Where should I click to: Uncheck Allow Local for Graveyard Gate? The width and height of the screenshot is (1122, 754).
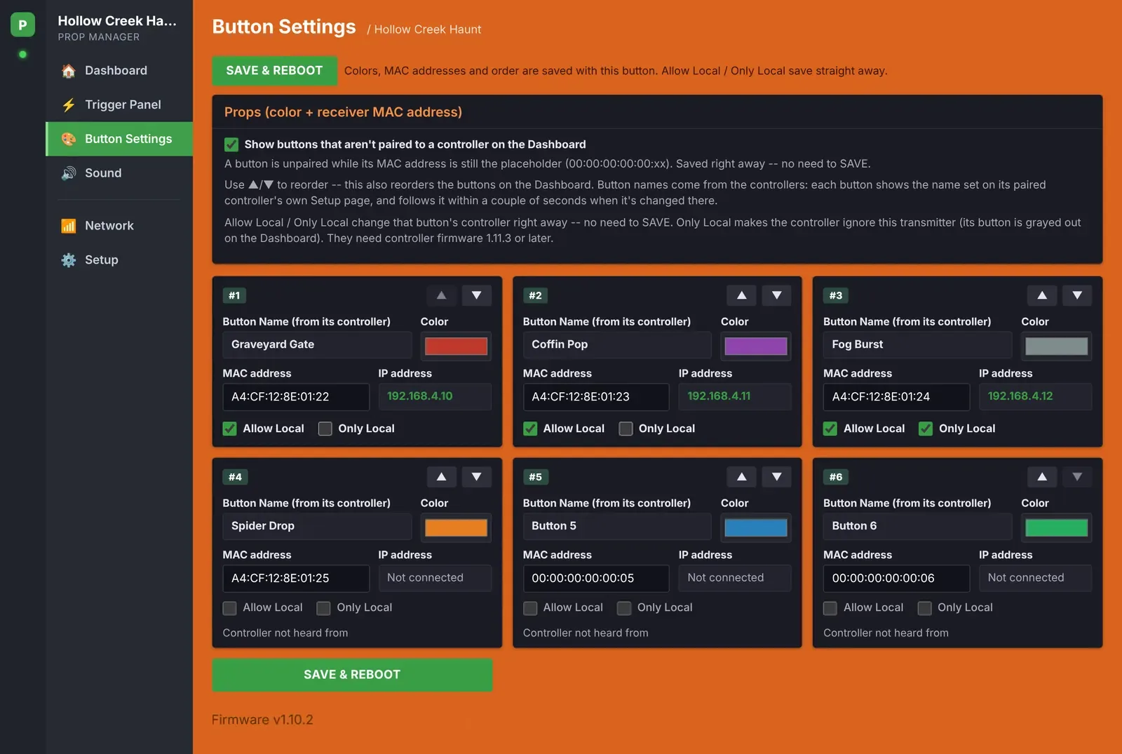pyautogui.click(x=230, y=429)
